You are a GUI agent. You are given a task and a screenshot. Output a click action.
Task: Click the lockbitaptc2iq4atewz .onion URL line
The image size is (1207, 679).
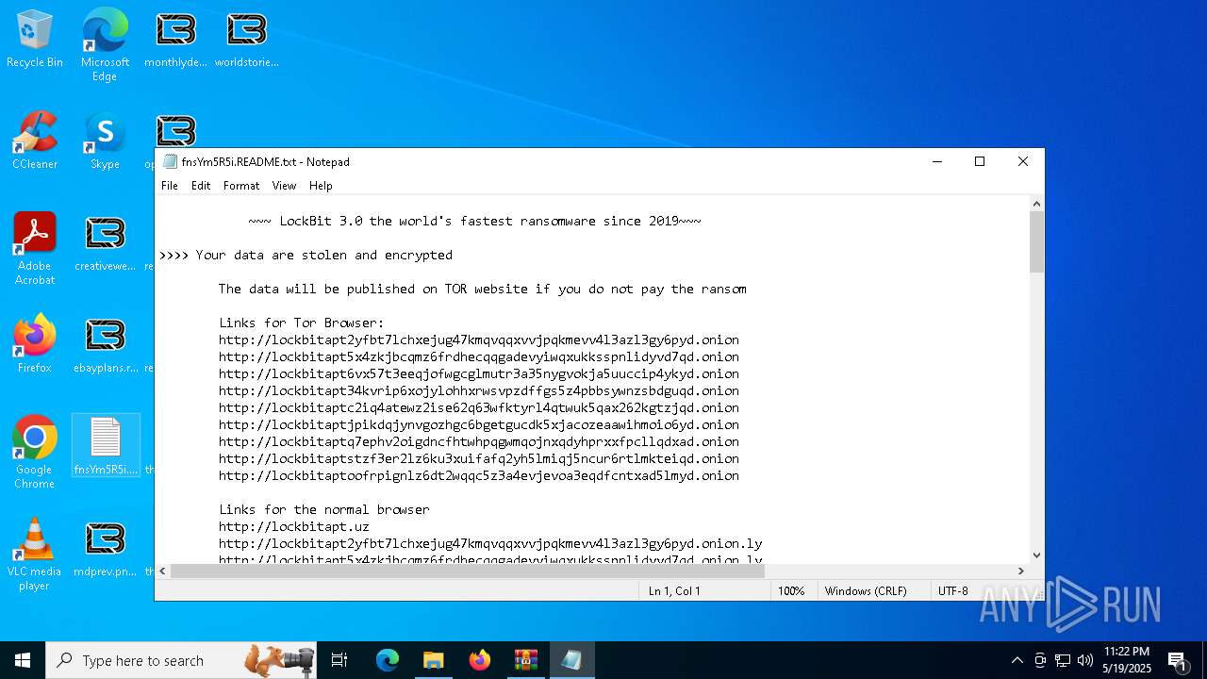point(479,407)
